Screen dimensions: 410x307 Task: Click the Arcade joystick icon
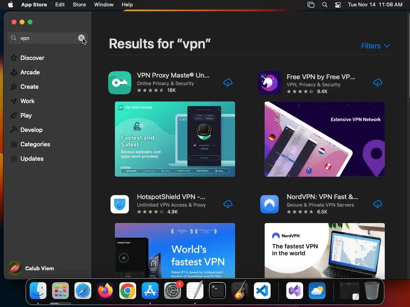coord(14,72)
